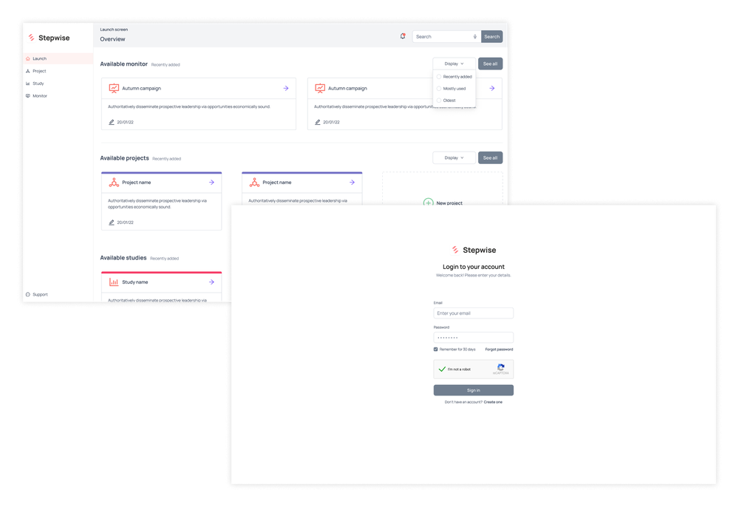Screen dimensions: 739x507
Task: Open the Display dropdown above Available monitor
Action: click(x=454, y=64)
